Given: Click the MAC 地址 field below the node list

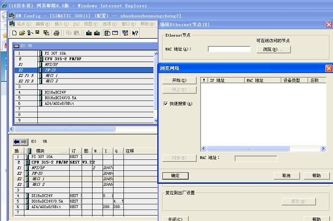Looking at the screenshot, I should (256, 158).
